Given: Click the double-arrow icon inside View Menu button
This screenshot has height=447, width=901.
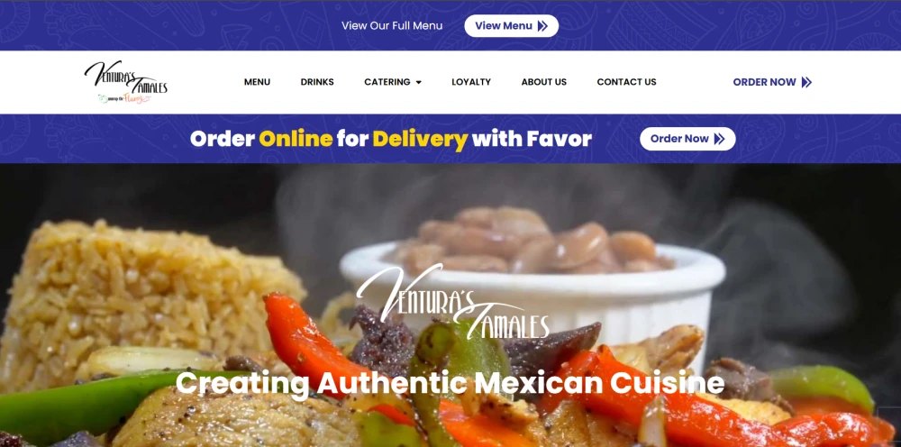Looking at the screenshot, I should 542,26.
